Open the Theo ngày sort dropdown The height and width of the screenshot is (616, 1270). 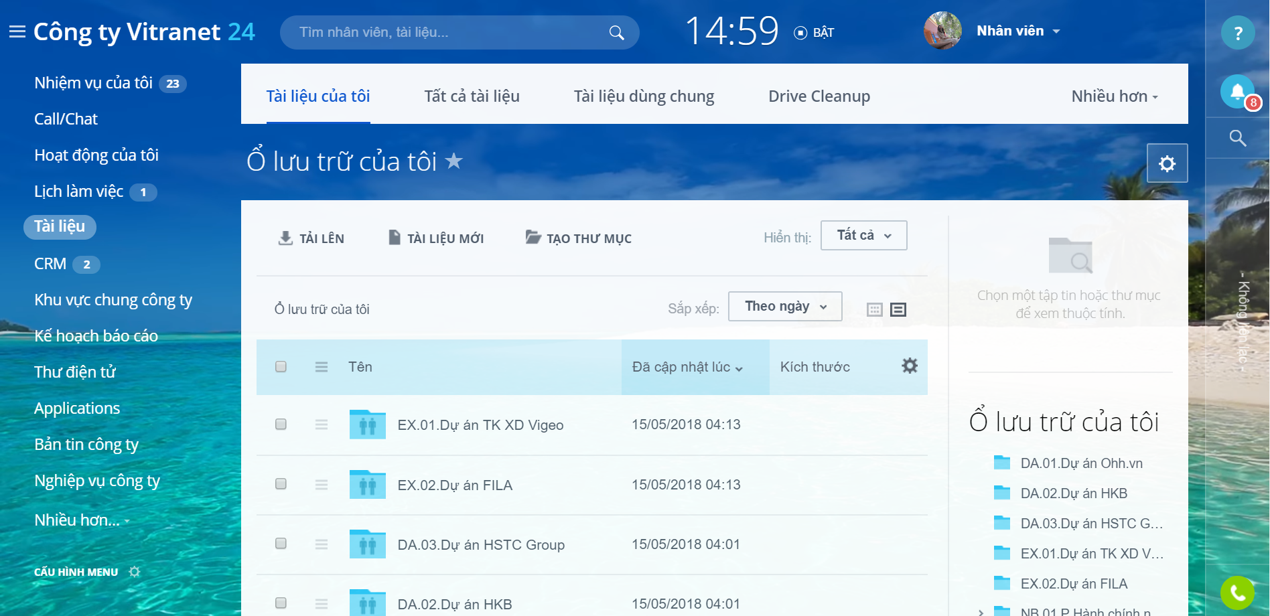(x=785, y=306)
